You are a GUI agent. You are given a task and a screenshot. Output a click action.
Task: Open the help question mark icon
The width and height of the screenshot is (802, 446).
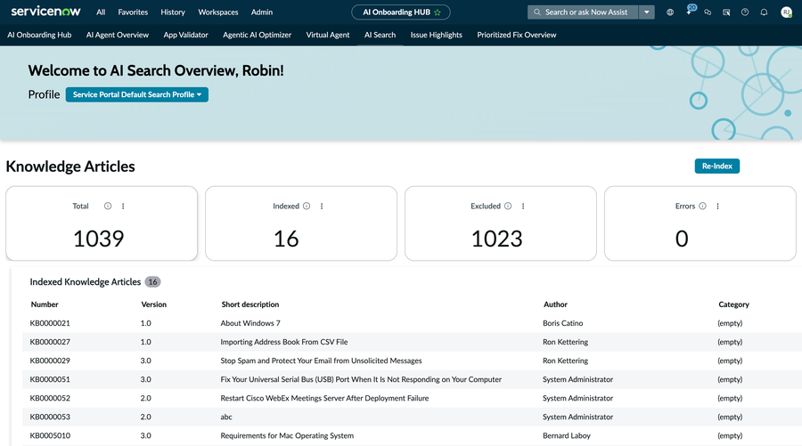coord(745,12)
